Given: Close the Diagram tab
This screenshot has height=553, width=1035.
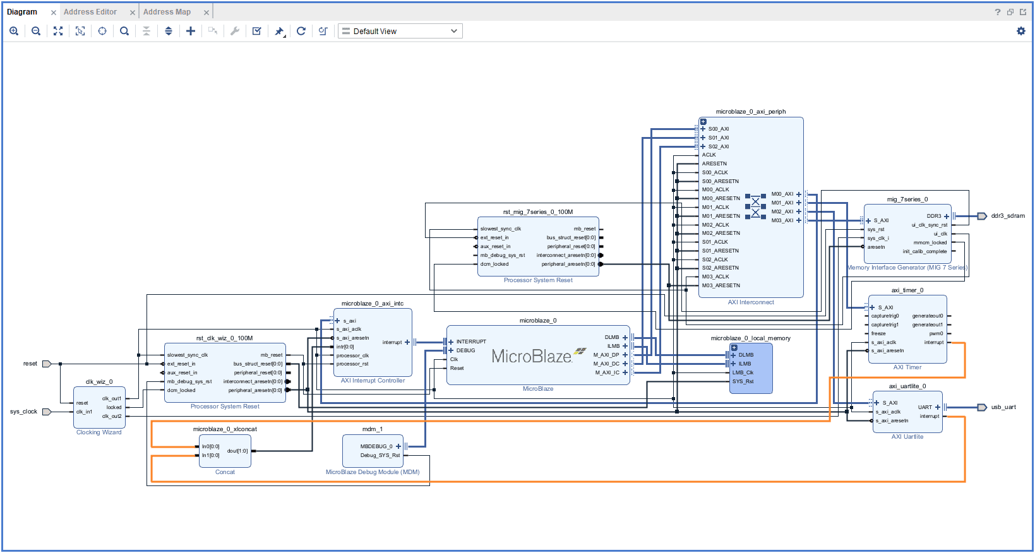Looking at the screenshot, I should point(53,13).
